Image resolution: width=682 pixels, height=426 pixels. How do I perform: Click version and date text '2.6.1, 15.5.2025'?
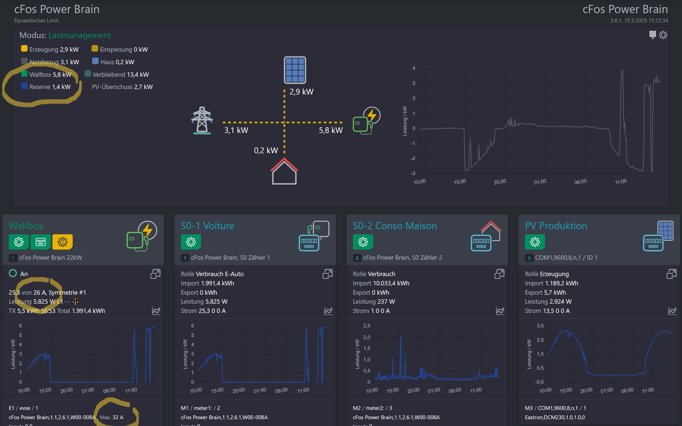[x=639, y=20]
